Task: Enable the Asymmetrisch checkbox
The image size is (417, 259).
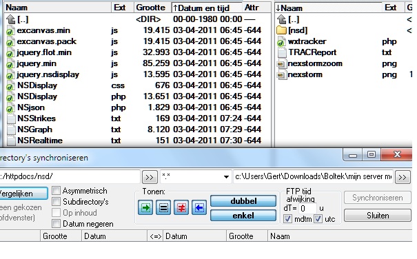Action: [x=56, y=190]
